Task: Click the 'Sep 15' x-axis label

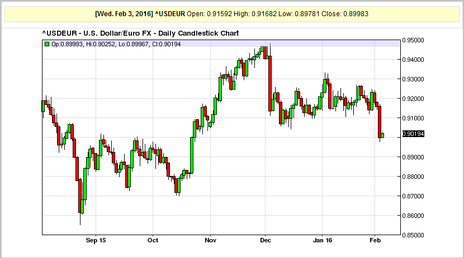Action: tap(96, 240)
